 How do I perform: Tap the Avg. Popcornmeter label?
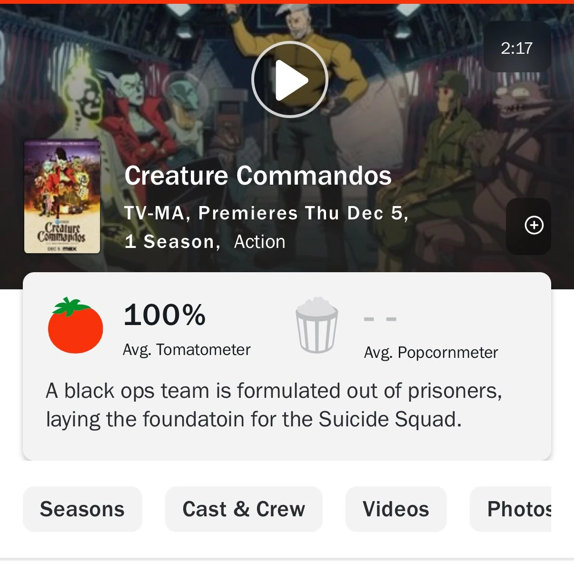[x=431, y=352]
